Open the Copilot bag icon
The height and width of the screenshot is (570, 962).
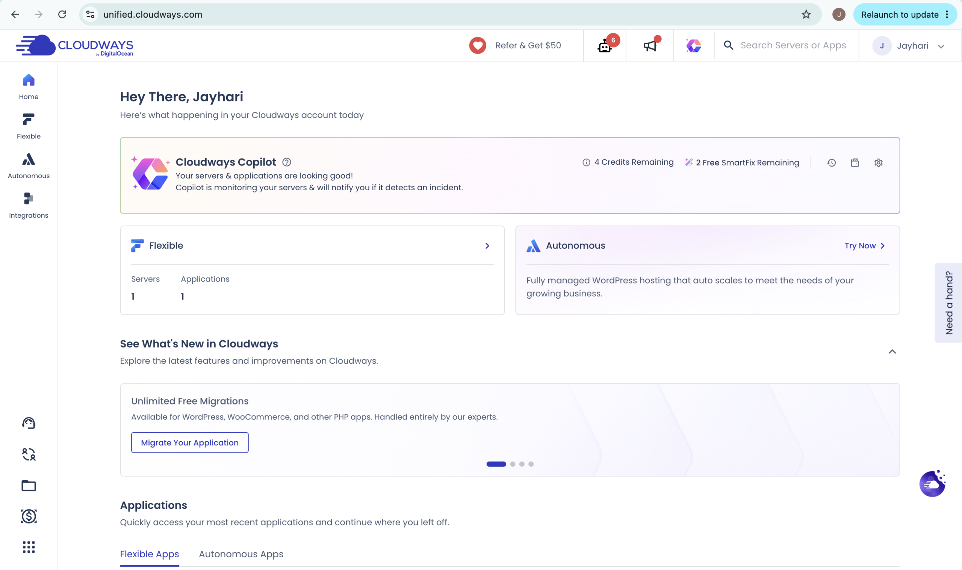855,163
